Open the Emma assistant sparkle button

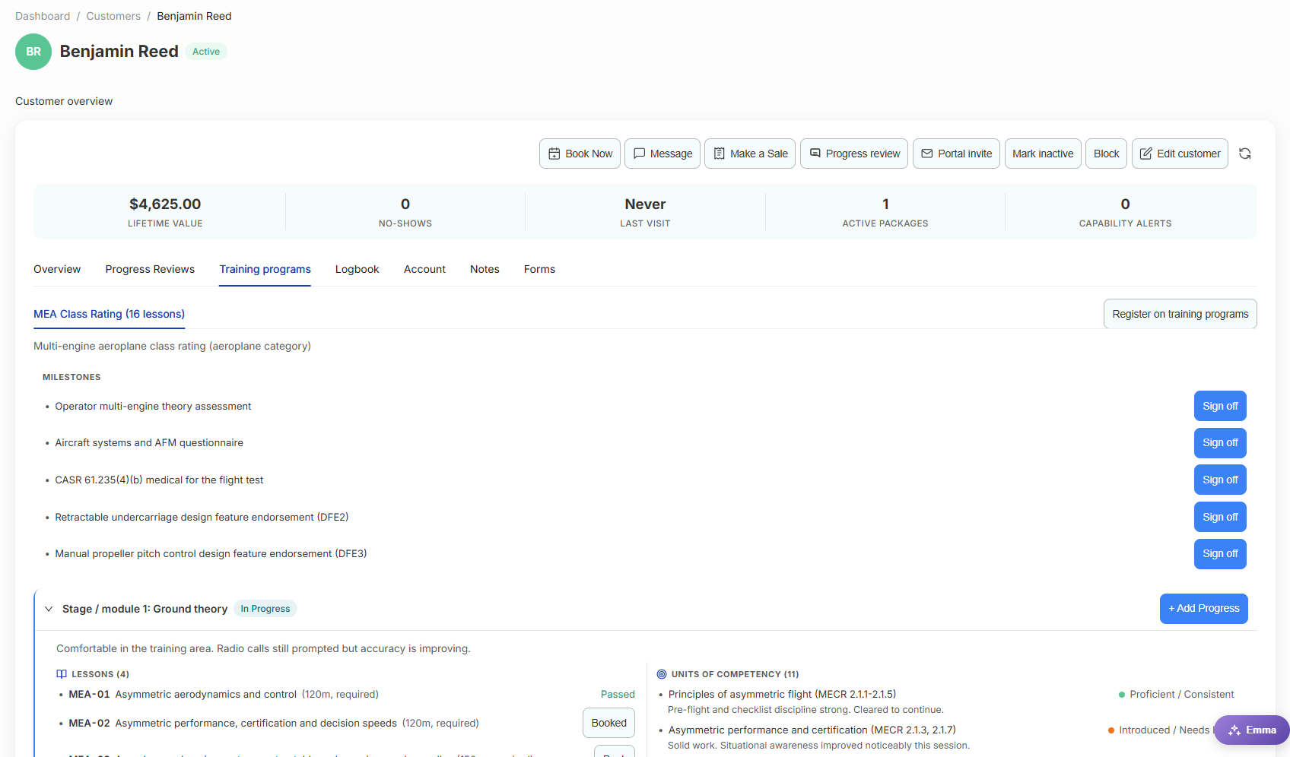click(x=1251, y=730)
